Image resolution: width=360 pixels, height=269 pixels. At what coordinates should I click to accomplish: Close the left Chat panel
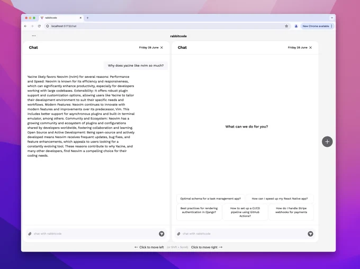[x=161, y=48]
